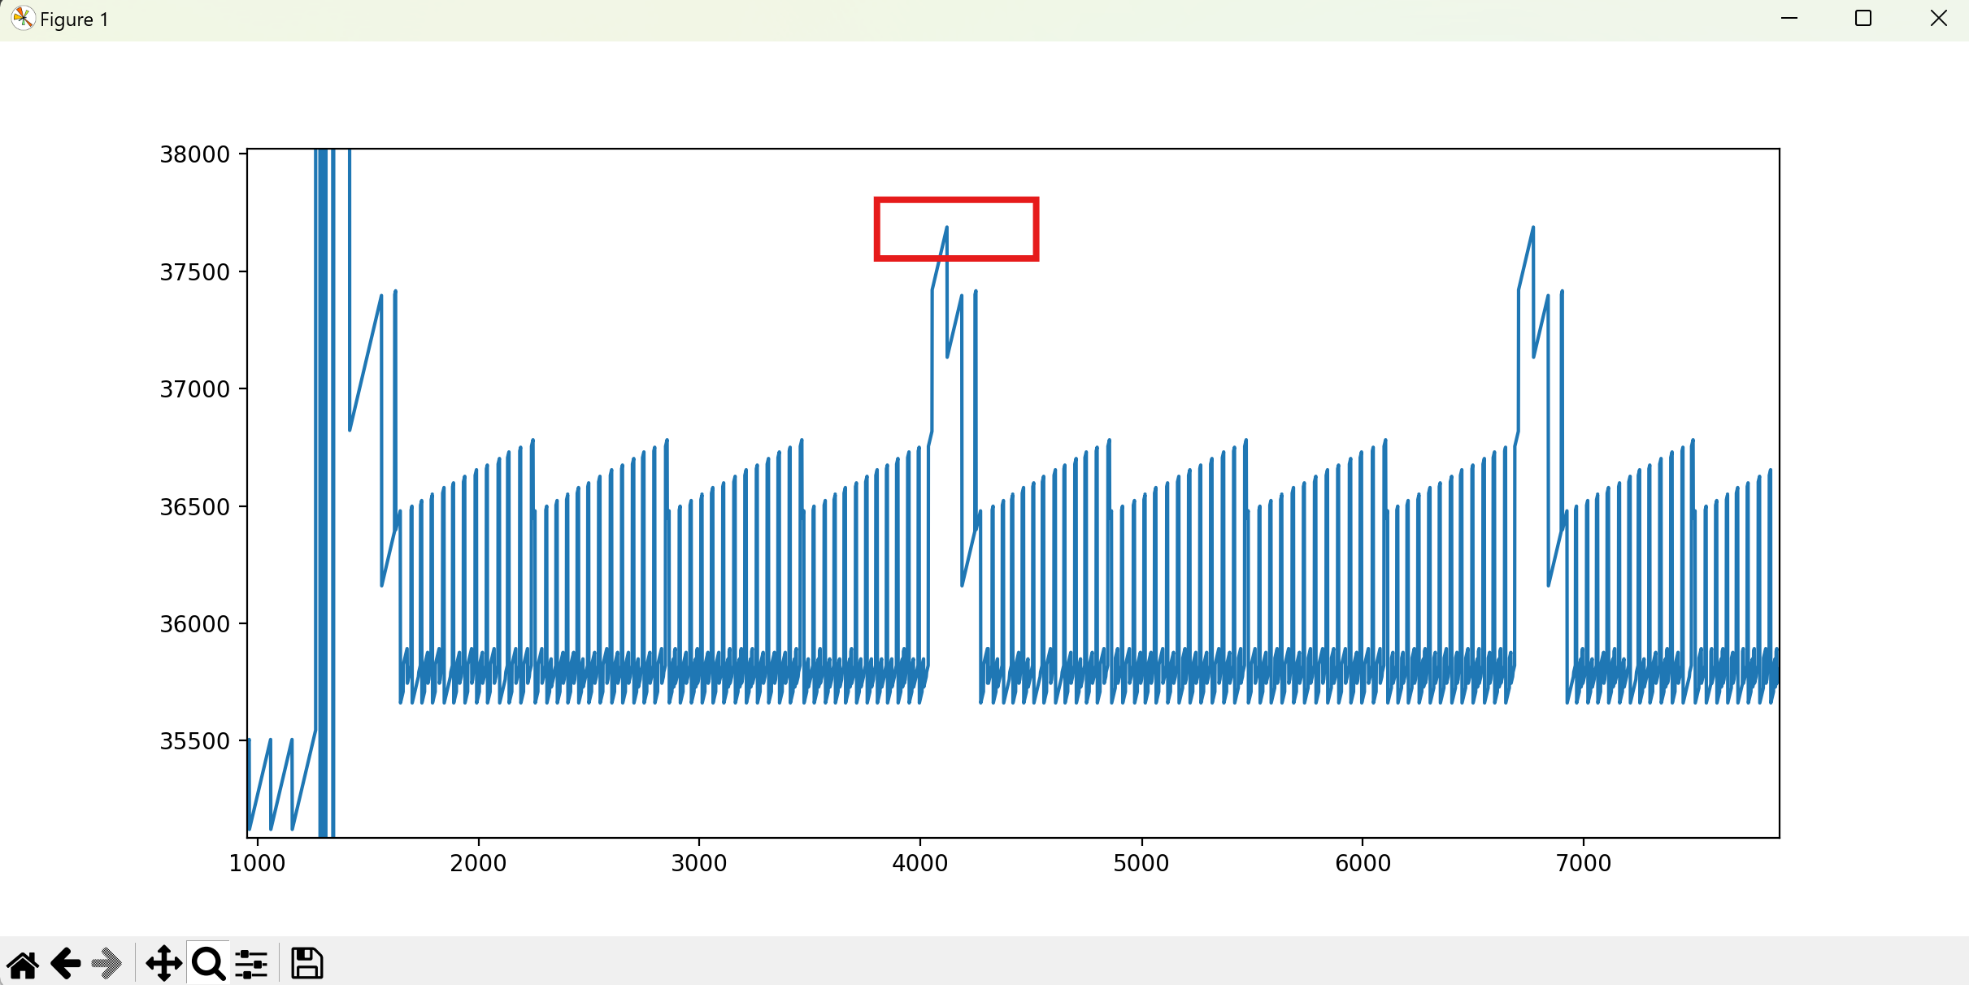Image resolution: width=1969 pixels, height=985 pixels.
Task: Click the Figure 1 title text
Action: (x=74, y=20)
